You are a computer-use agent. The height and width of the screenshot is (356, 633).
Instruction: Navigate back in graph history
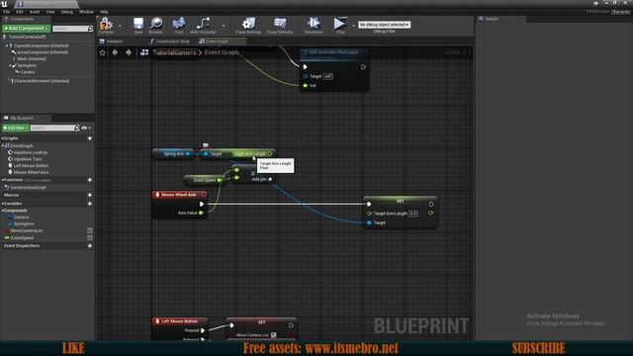pos(115,52)
